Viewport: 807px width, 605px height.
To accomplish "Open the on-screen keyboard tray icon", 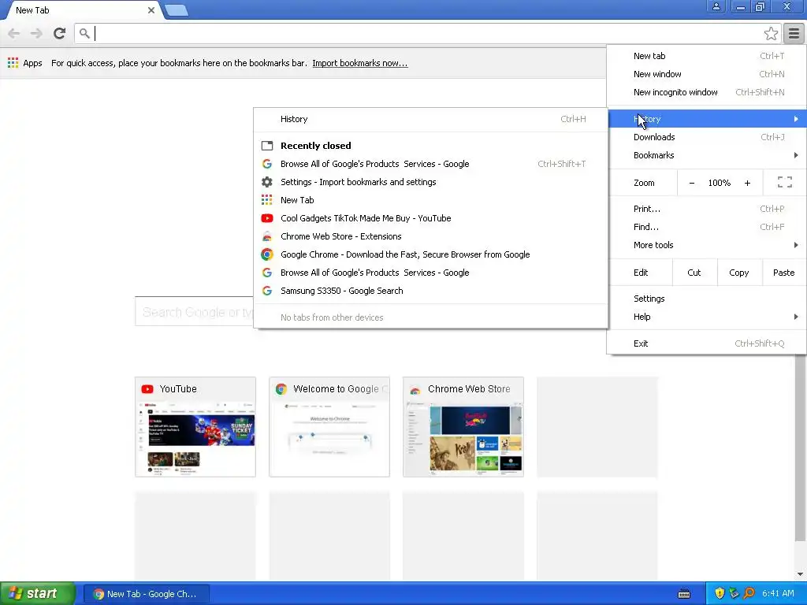I will coord(684,594).
